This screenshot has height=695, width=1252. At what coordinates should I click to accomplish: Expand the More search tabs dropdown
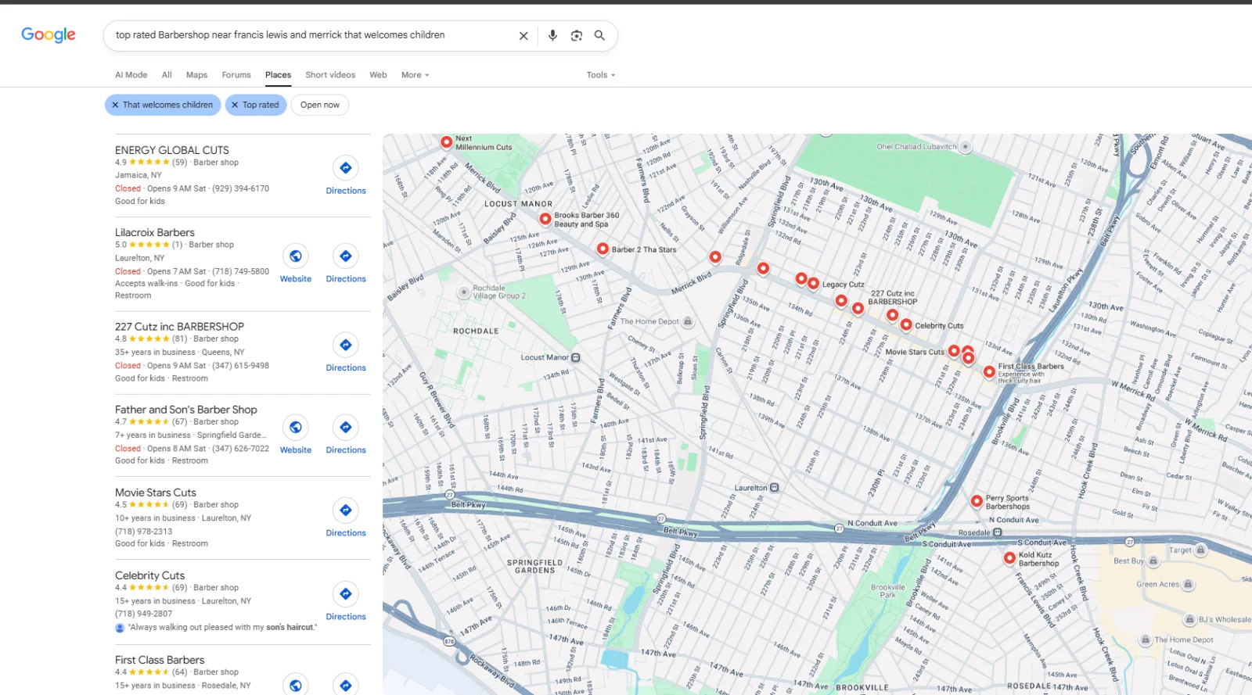[416, 75]
